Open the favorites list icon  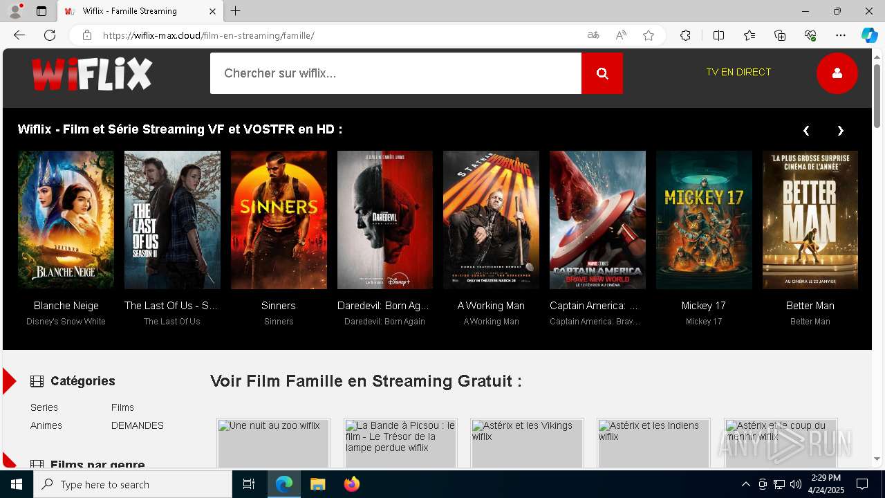(x=749, y=35)
